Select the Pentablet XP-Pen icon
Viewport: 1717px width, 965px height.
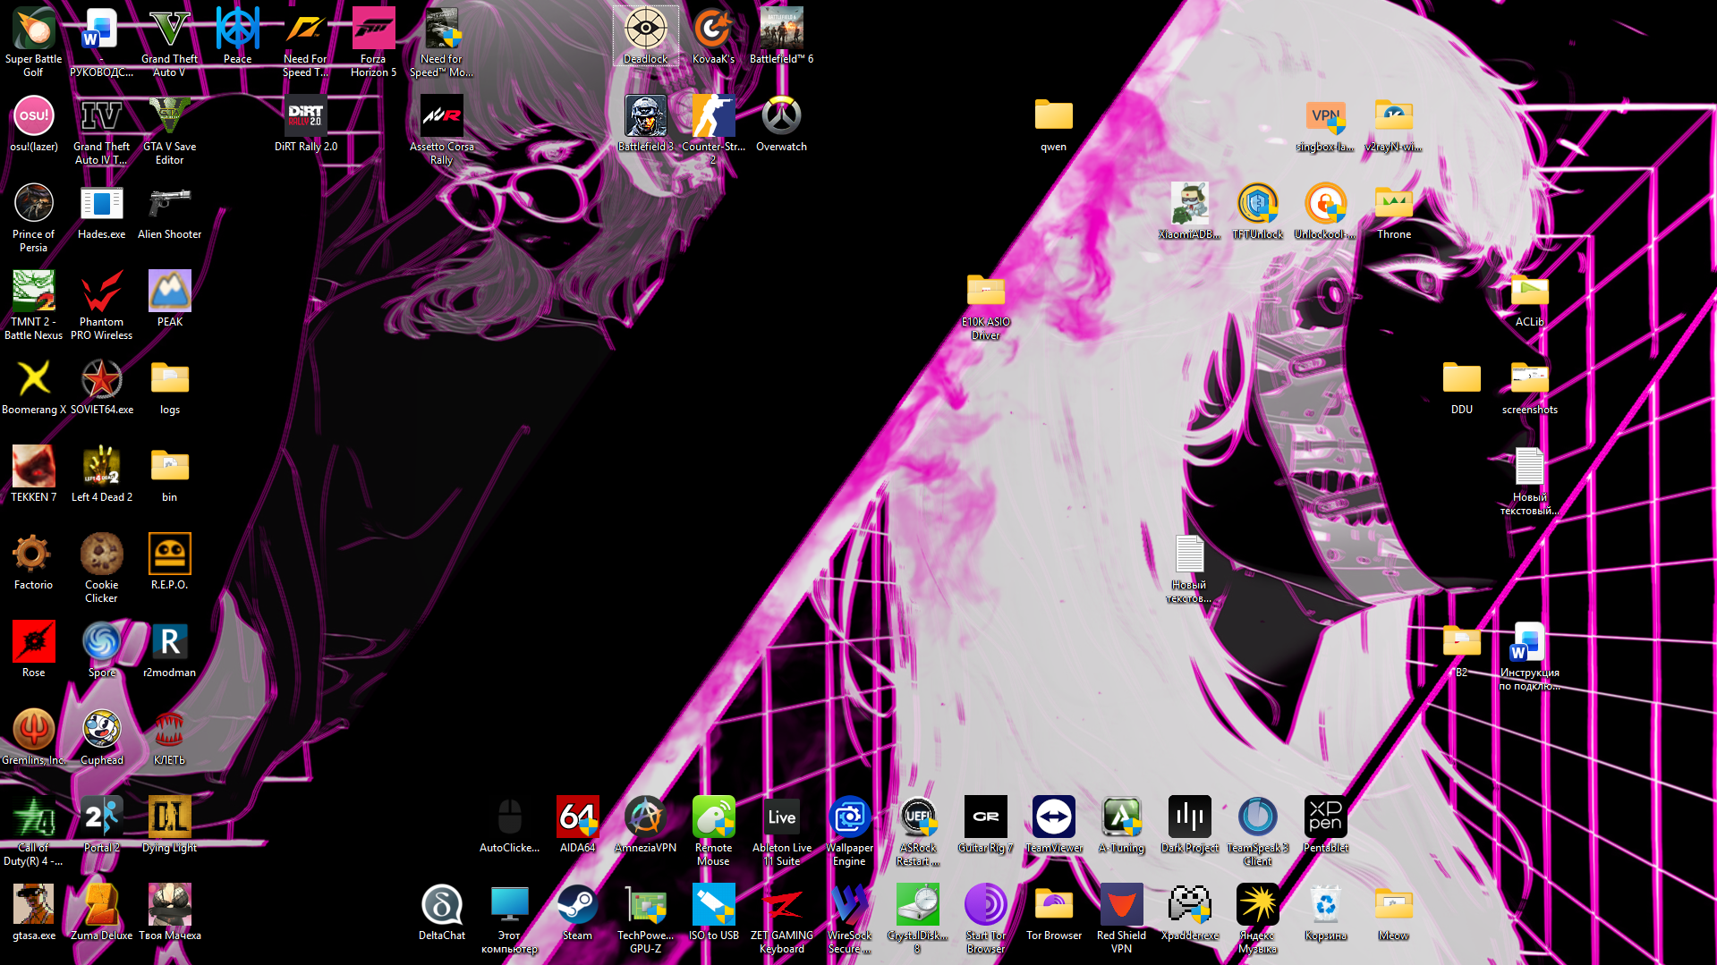coord(1326,825)
